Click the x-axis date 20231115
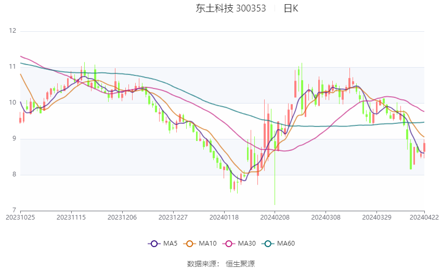This screenshot has width=442, height=269. (x=71, y=217)
